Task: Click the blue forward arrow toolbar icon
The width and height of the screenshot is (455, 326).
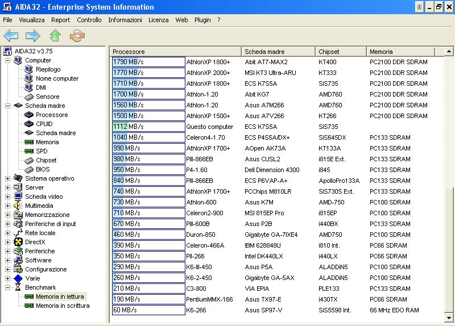Action: pyautogui.click(x=32, y=36)
